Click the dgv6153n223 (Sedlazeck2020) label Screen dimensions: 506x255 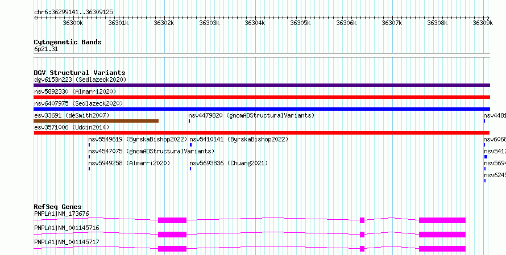[x=80, y=80]
